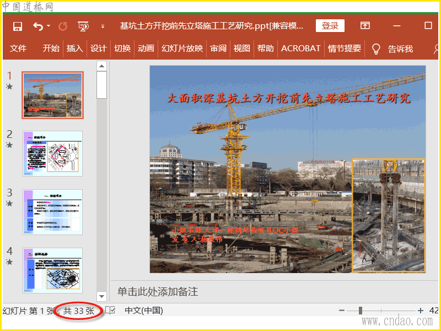
Task: Switch to the 设计 (Design) tab
Action: tap(98, 49)
